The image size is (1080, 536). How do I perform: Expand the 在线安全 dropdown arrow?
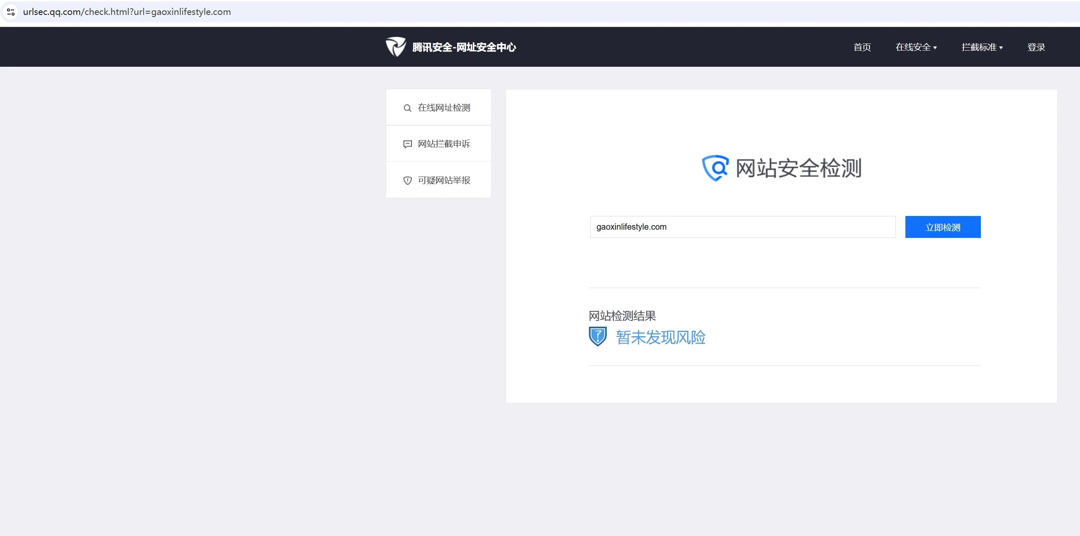(935, 48)
